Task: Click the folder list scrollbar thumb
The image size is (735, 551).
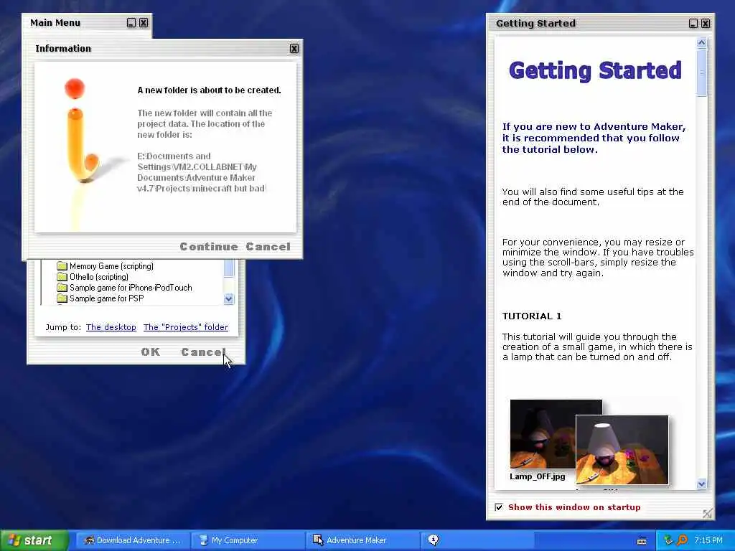Action: click(229, 269)
